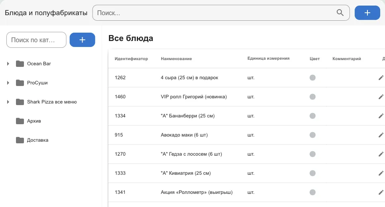This screenshot has width=385, height=207.
Task: Edit the Авокадо маки row with pencil
Action: [381, 135]
